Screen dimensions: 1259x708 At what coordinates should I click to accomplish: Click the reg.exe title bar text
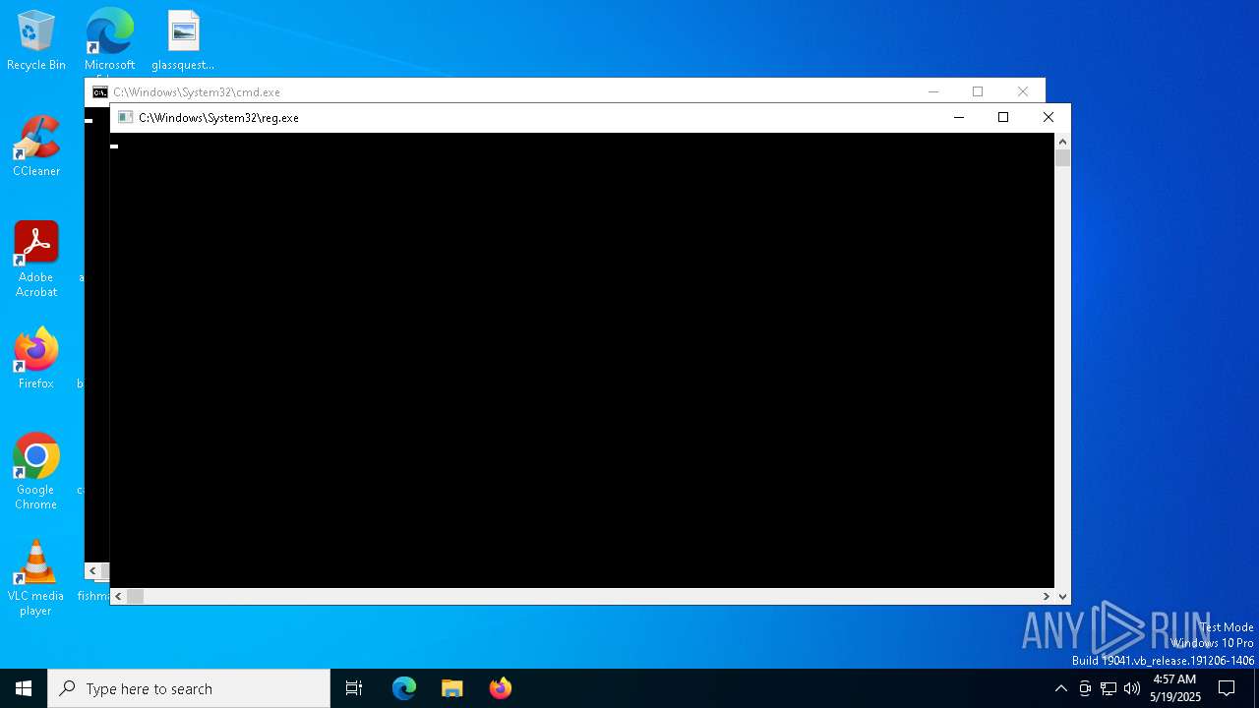point(218,117)
